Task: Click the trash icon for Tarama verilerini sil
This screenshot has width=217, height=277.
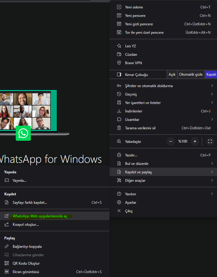Action: (x=119, y=128)
